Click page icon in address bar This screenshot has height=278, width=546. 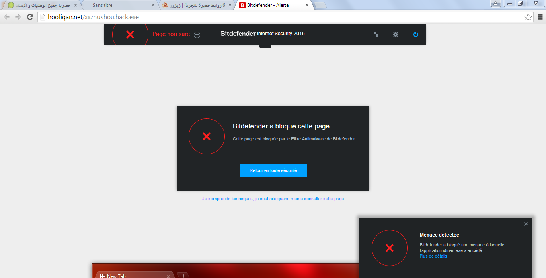pyautogui.click(x=43, y=17)
